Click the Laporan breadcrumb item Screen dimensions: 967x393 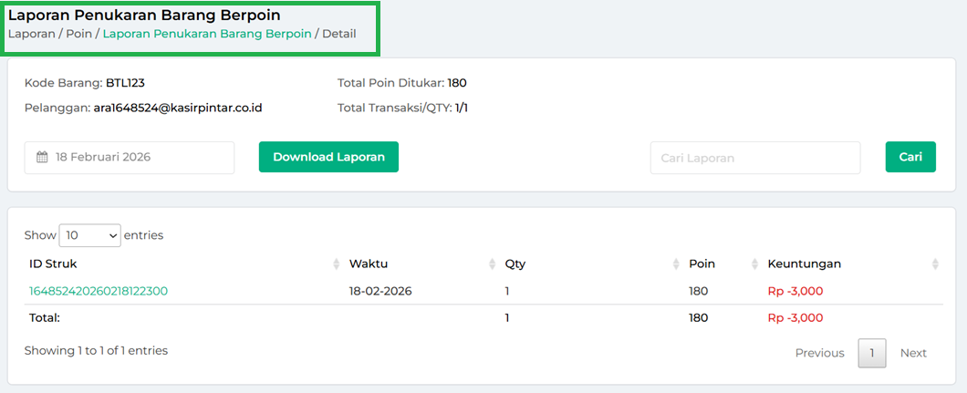[31, 34]
